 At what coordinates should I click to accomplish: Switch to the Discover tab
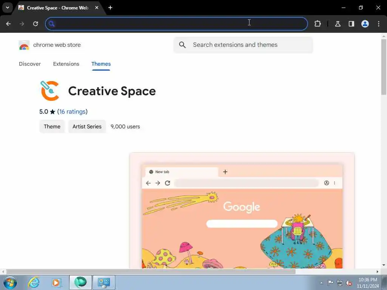(30, 64)
